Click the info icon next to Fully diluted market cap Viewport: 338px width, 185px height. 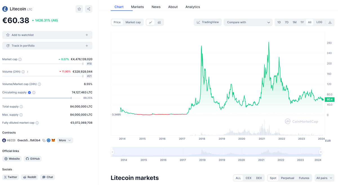37,123
